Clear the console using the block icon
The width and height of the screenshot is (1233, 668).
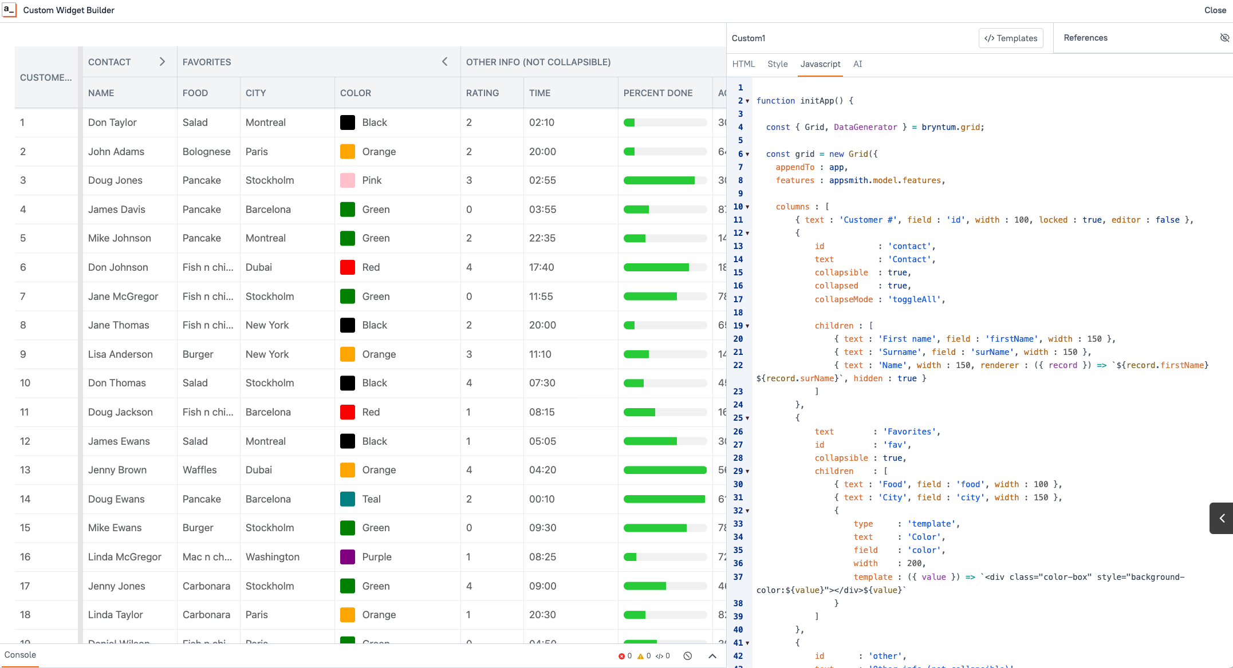click(x=688, y=656)
